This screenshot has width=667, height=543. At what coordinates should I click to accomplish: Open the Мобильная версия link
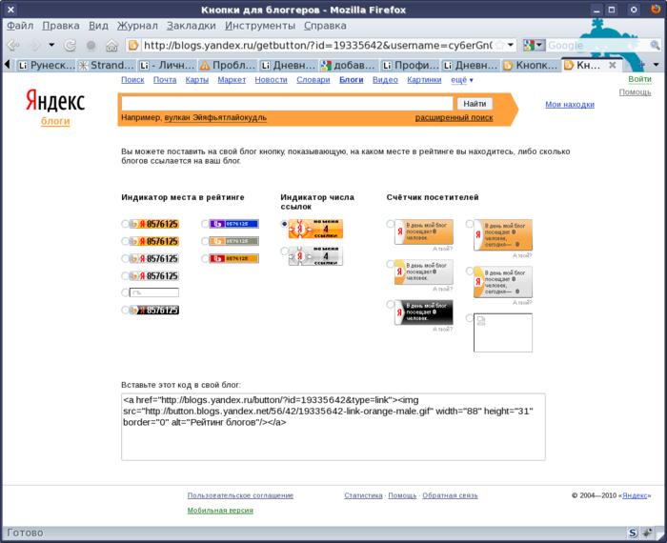tap(220, 511)
